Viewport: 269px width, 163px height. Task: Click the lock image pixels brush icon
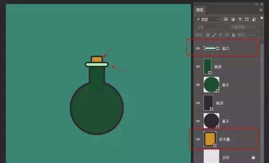pos(214,35)
